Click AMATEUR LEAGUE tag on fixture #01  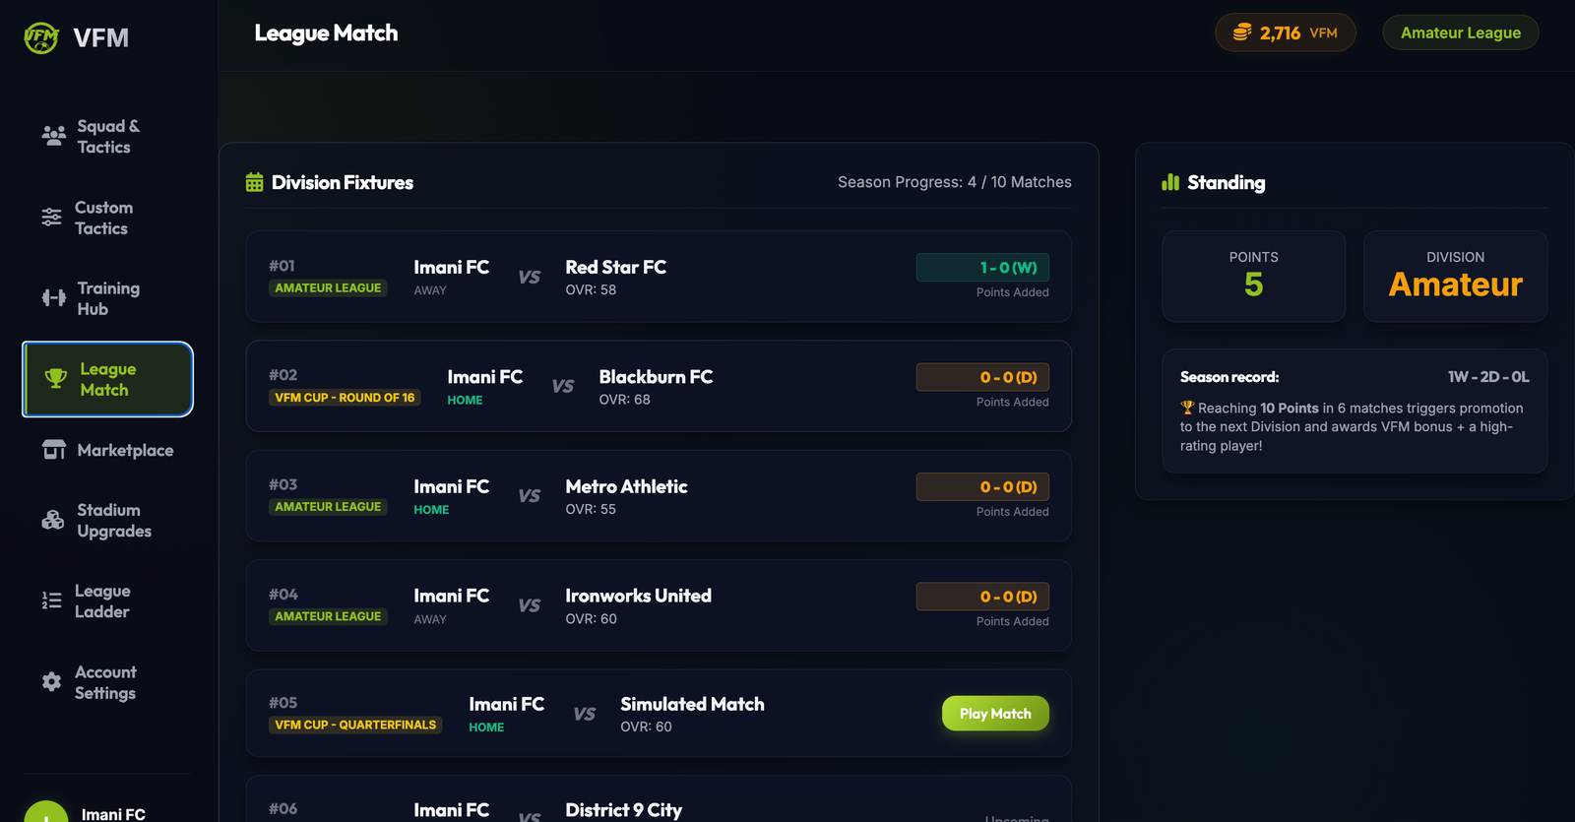click(328, 288)
